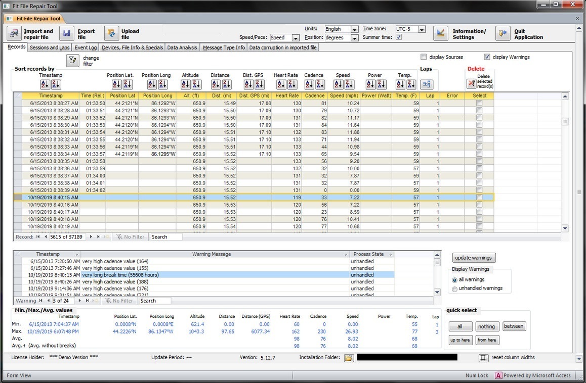Open Process State column filter arrow

[x=391, y=255]
